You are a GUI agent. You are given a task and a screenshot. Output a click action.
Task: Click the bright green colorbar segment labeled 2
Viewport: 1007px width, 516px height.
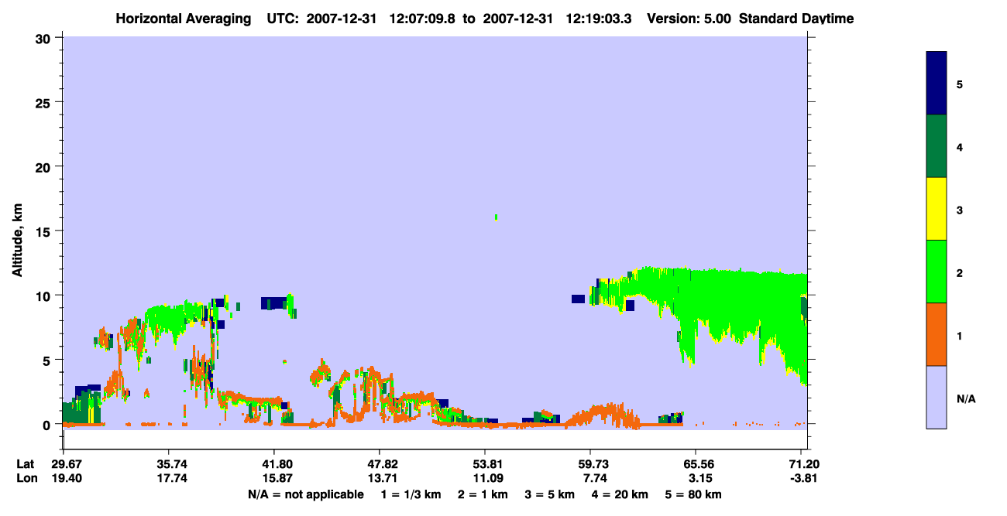[937, 272]
